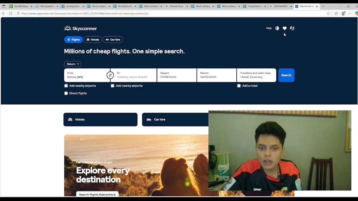Bookmark page with star icon
This screenshot has width=358, height=201.
pos(328,13)
